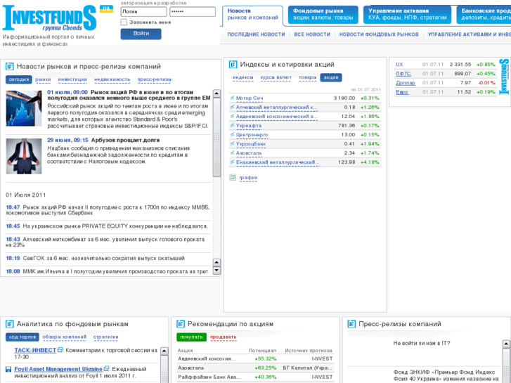Click the save icon before Foyil Asset Management
This screenshot has width=511, height=383.
pos(9,370)
